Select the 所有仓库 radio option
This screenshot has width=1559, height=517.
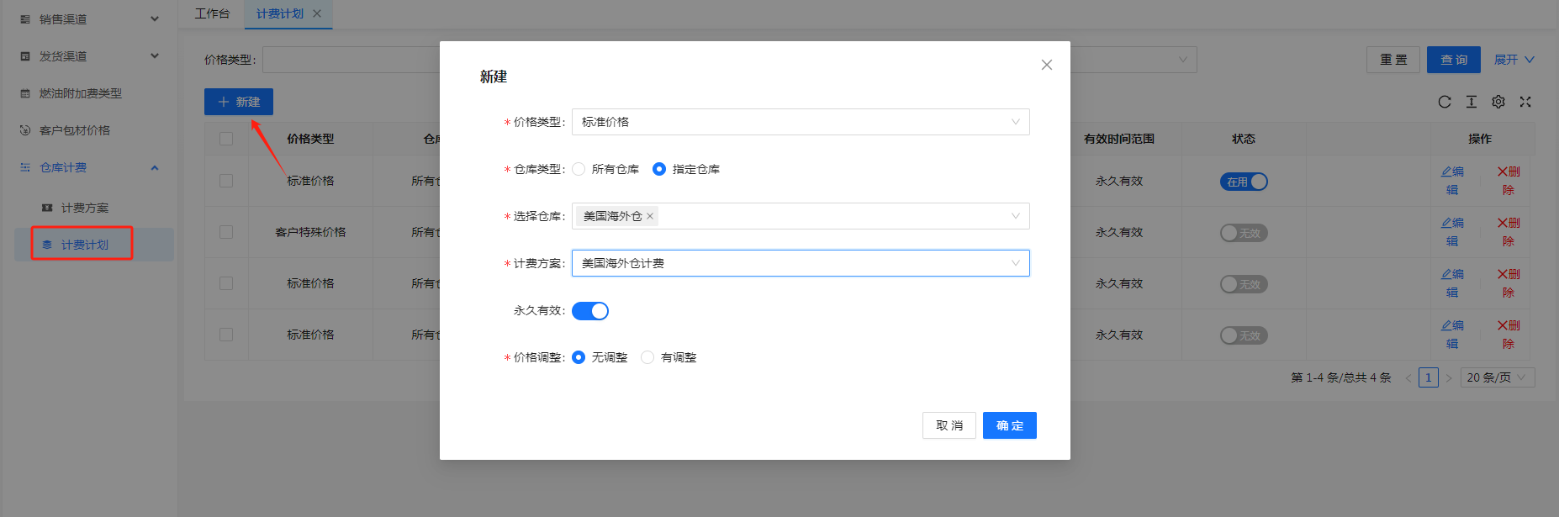pyautogui.click(x=579, y=169)
